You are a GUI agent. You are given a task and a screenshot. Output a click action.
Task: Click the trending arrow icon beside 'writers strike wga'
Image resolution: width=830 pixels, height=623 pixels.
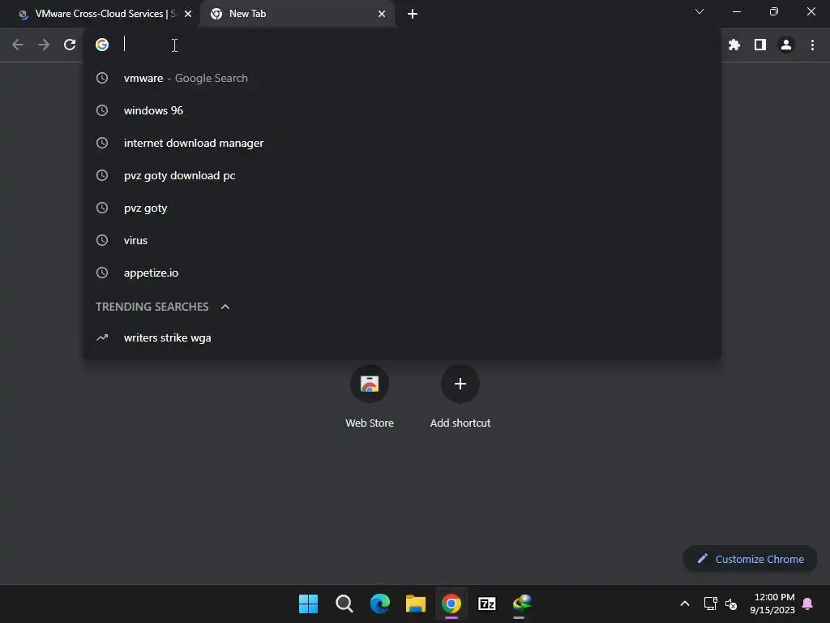point(102,337)
